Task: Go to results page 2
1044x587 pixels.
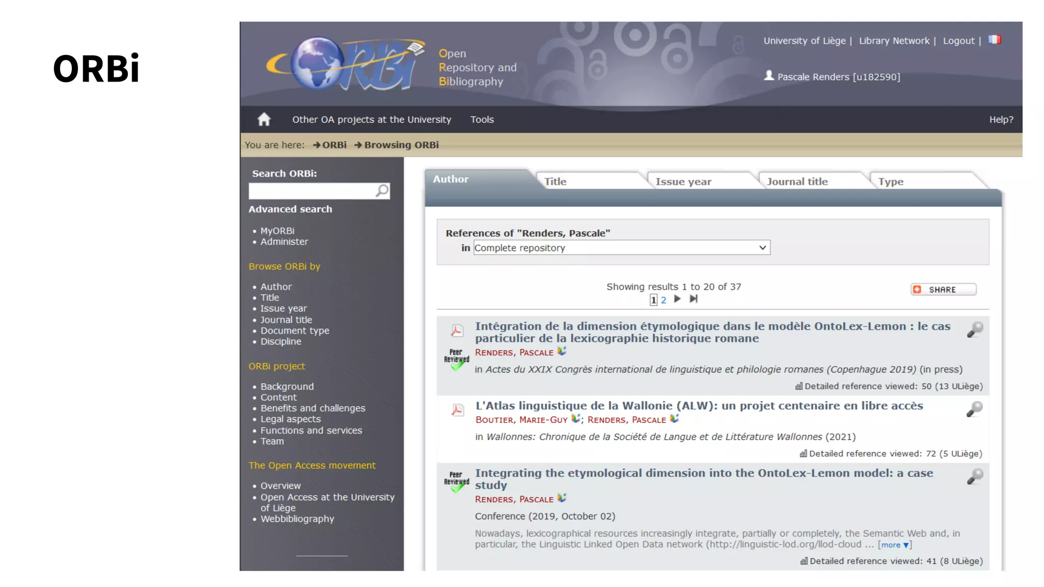Action: 663,300
